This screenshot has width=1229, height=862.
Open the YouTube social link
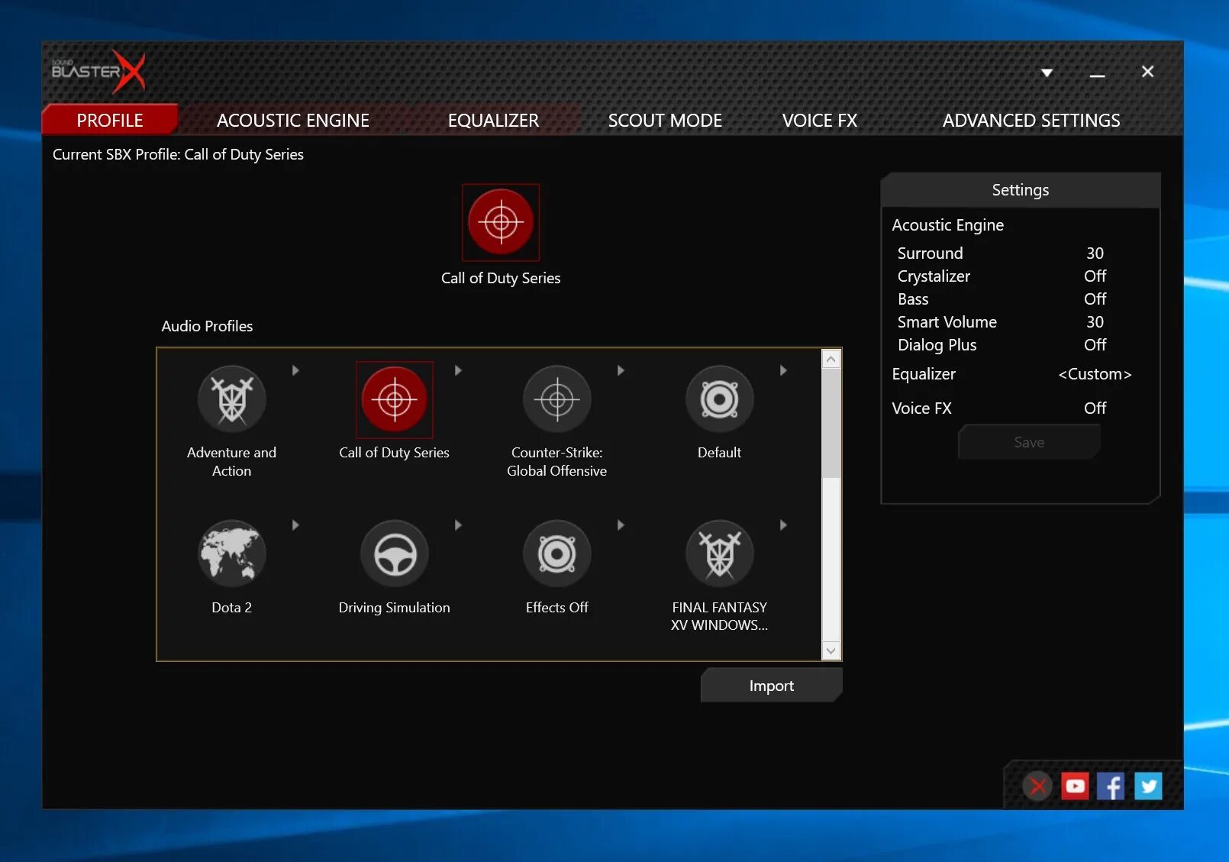tap(1075, 786)
